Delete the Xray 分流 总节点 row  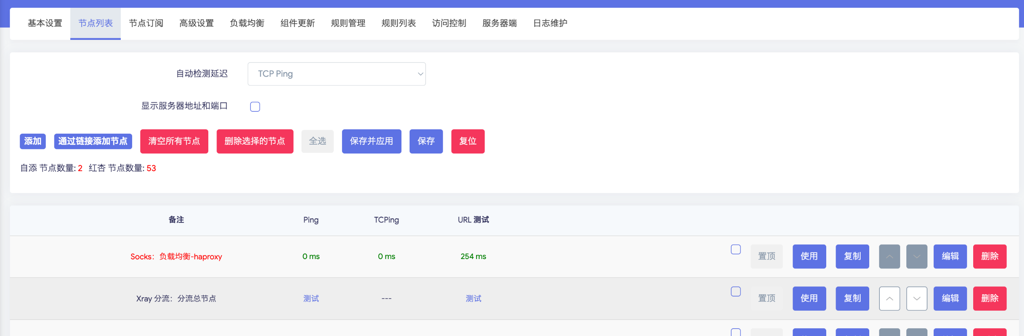pos(990,298)
